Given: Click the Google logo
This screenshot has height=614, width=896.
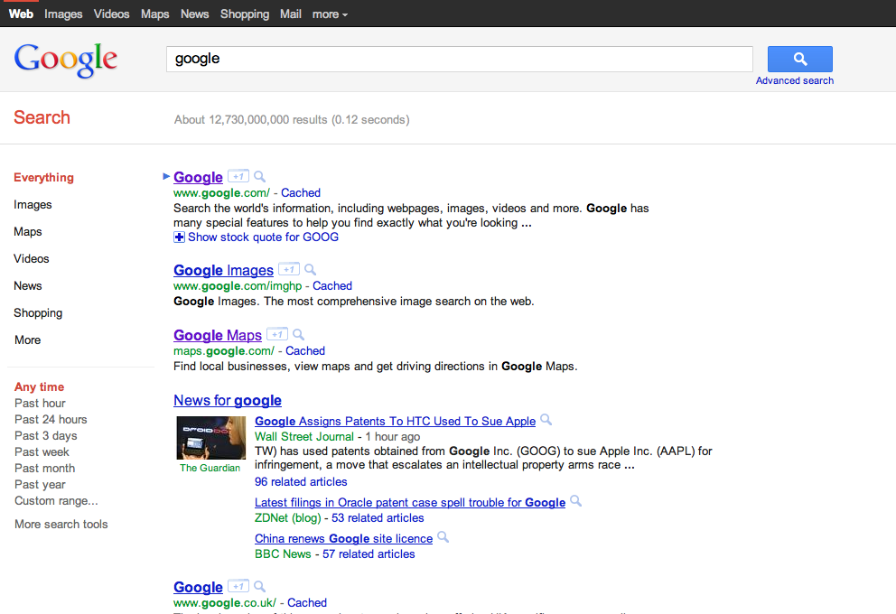Looking at the screenshot, I should pos(66,60).
